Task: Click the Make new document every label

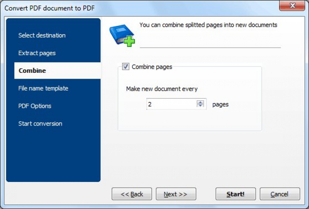Action: pyautogui.click(x=162, y=89)
